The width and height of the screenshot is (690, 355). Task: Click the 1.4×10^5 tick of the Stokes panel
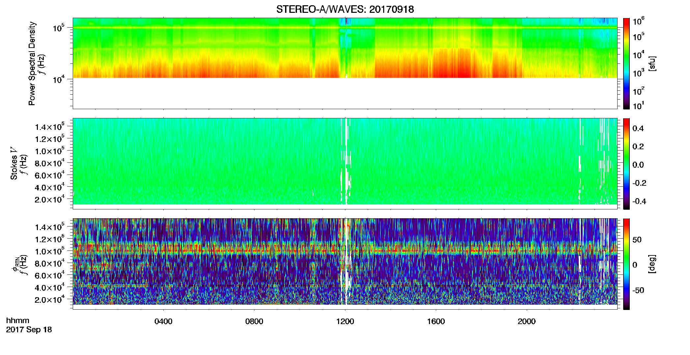click(x=49, y=127)
